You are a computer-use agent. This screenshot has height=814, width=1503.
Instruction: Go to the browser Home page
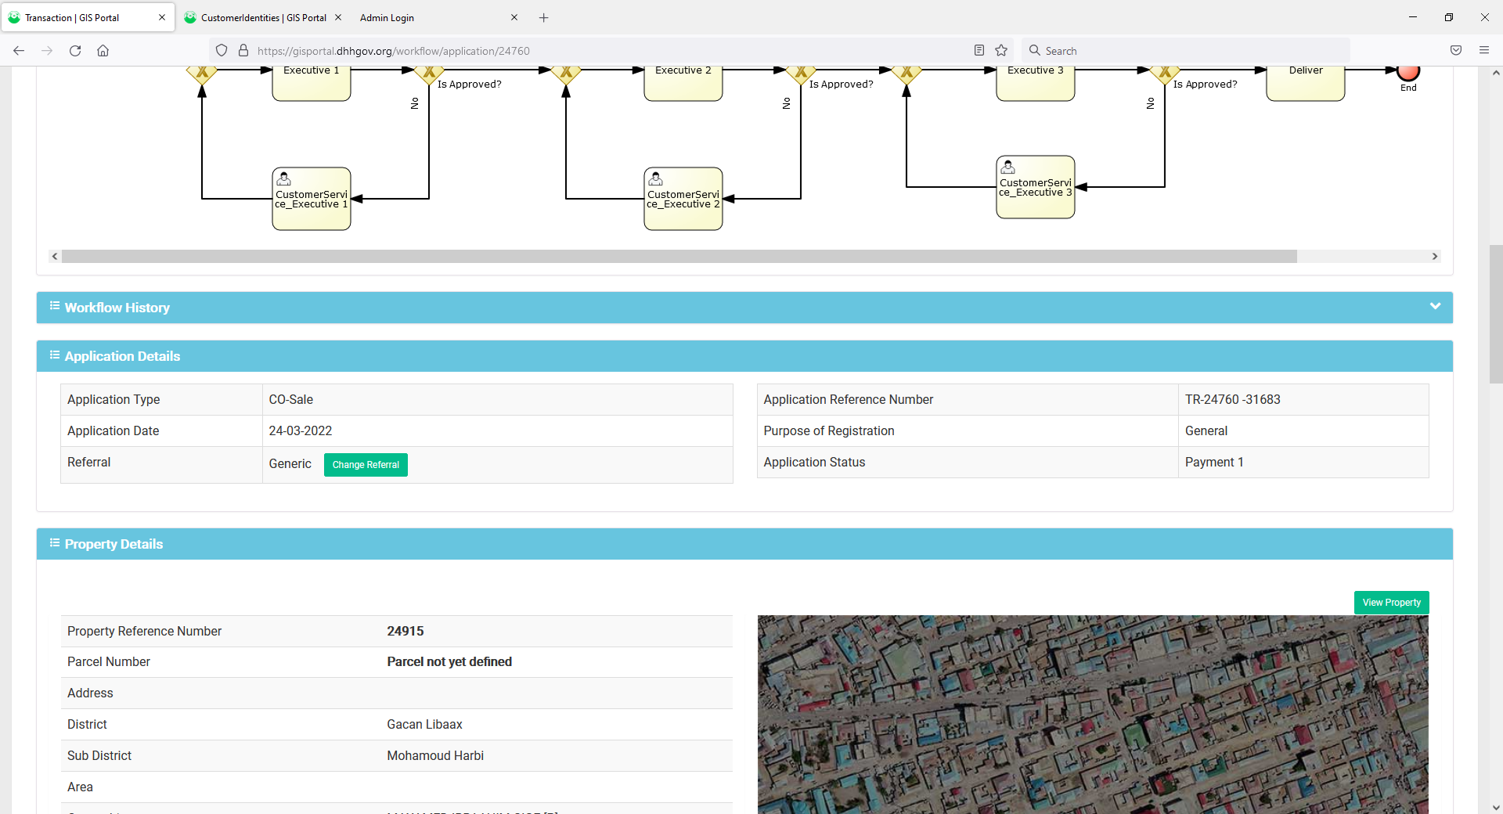click(103, 51)
